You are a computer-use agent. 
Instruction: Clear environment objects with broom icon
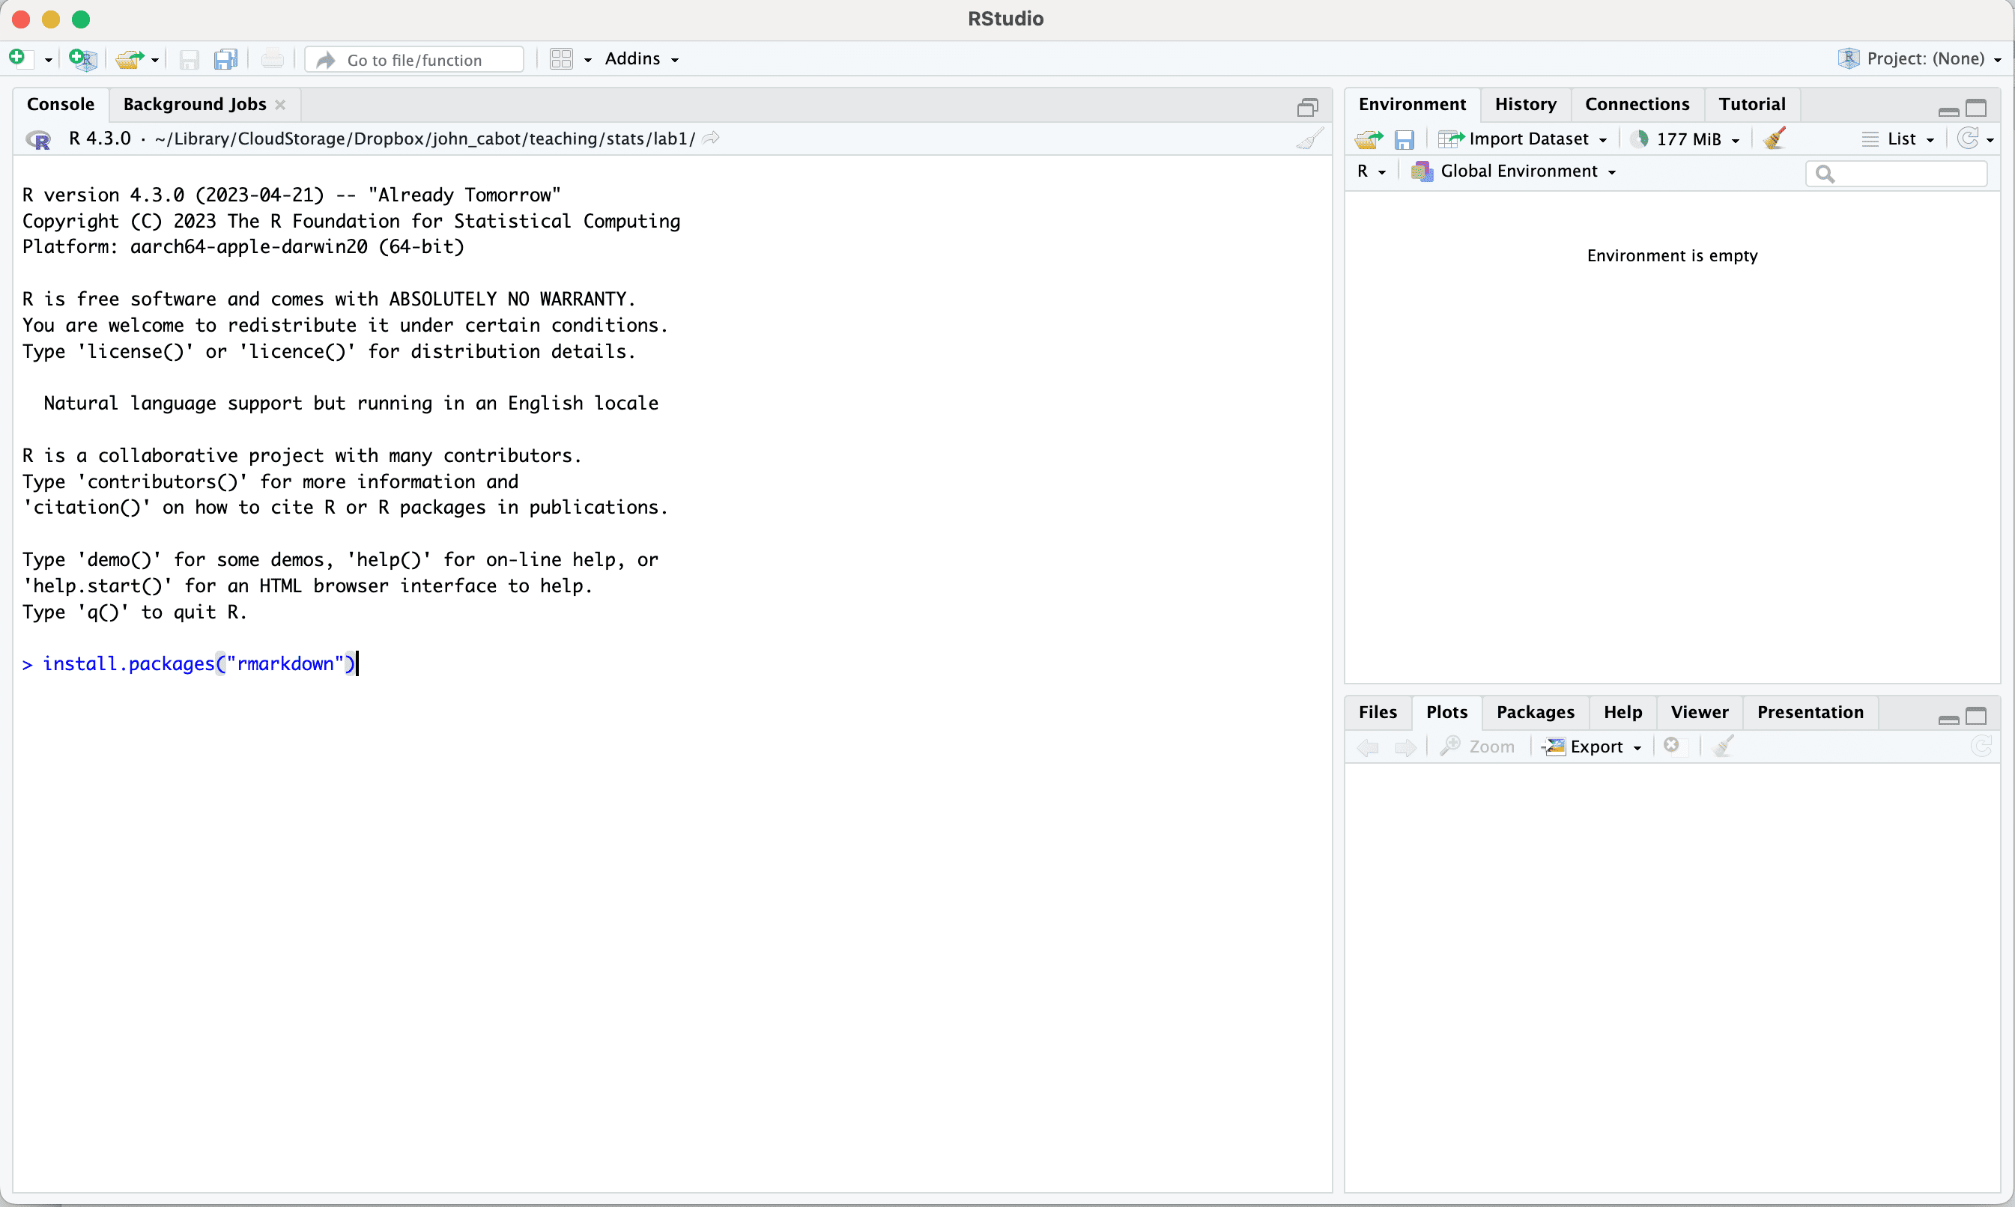(x=1775, y=139)
